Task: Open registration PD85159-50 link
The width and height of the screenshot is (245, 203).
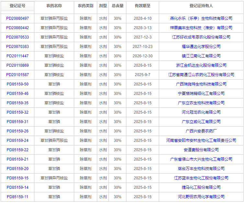Action: [x=17, y=84]
